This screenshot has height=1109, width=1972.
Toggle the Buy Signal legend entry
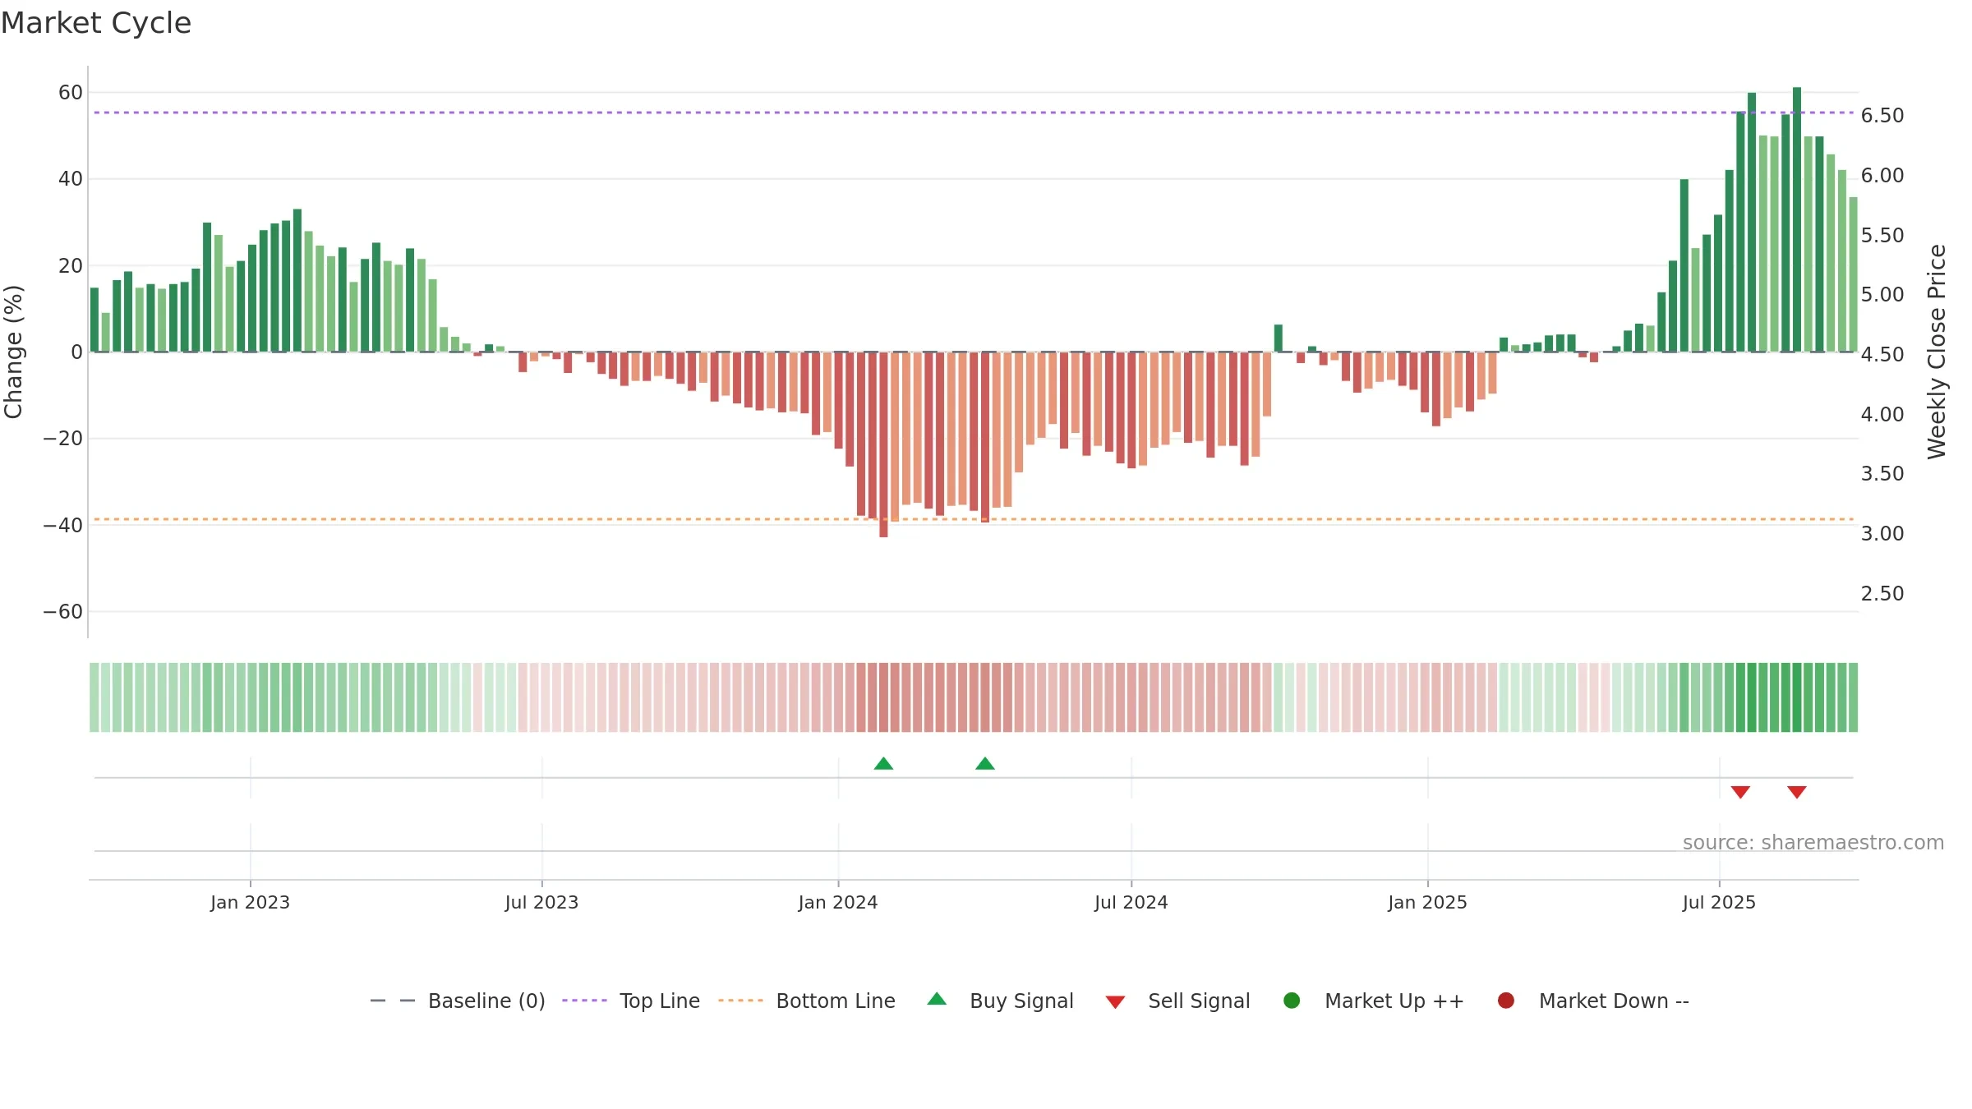click(1001, 1001)
